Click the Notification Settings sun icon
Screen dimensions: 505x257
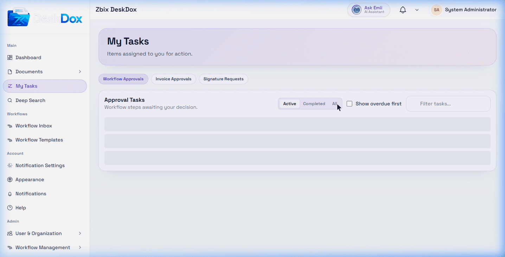pos(10,165)
